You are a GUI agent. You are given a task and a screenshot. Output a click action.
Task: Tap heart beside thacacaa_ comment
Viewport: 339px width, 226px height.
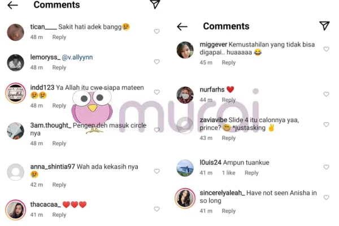tap(157, 209)
